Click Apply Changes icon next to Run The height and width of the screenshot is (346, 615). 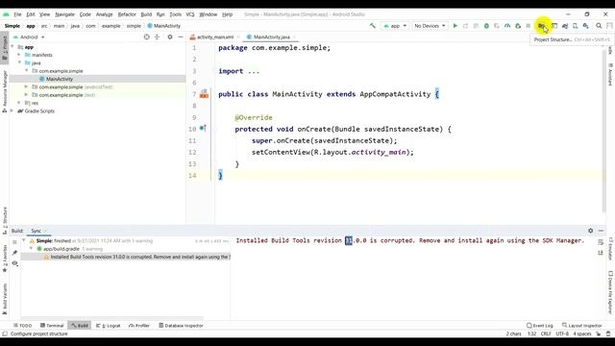pos(465,26)
